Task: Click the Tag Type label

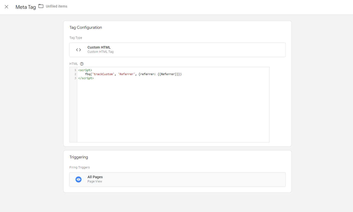Action: coord(76,38)
